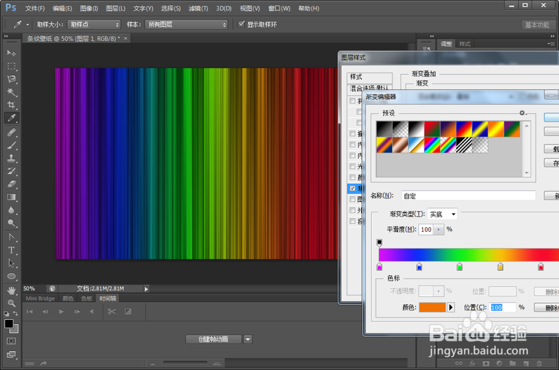Select the History Brush tool

(11, 171)
